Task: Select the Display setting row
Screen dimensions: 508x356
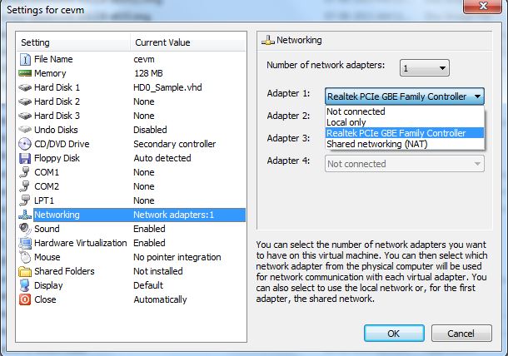Action: 132,285
